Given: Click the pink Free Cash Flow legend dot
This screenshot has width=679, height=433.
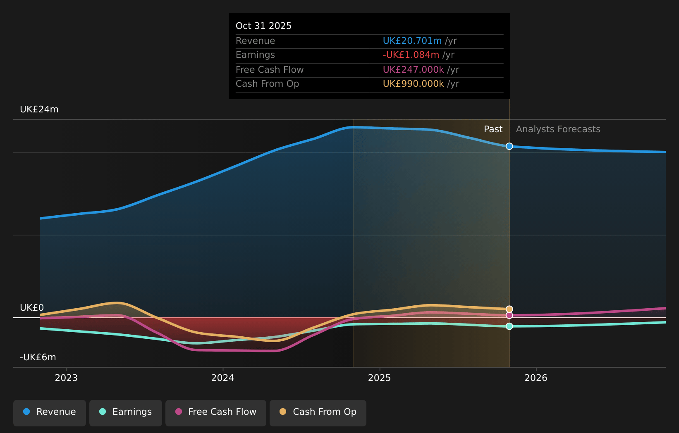Looking at the screenshot, I should tap(179, 412).
